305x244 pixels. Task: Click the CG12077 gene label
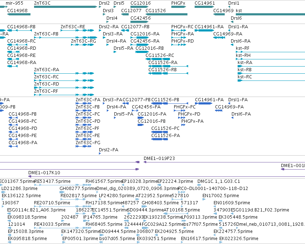131,10
